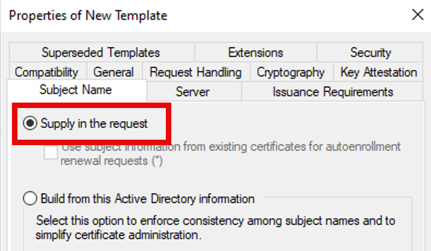Open the Server tab
431x251 pixels.
click(x=193, y=92)
